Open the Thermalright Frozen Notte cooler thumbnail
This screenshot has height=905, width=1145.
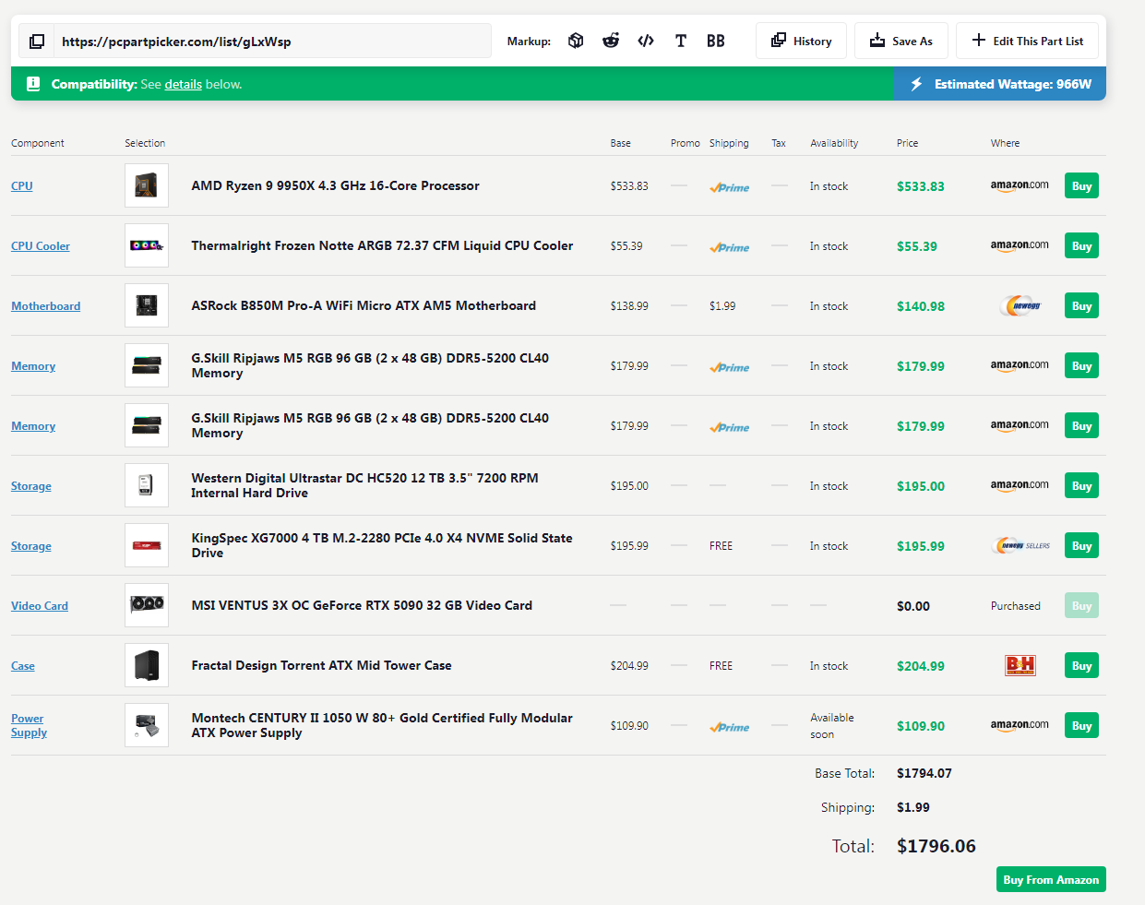pos(147,245)
